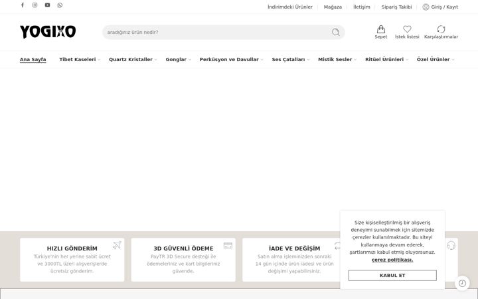478x299 pixels.
Task: Open Mistik Sesler menu
Action: (335, 60)
